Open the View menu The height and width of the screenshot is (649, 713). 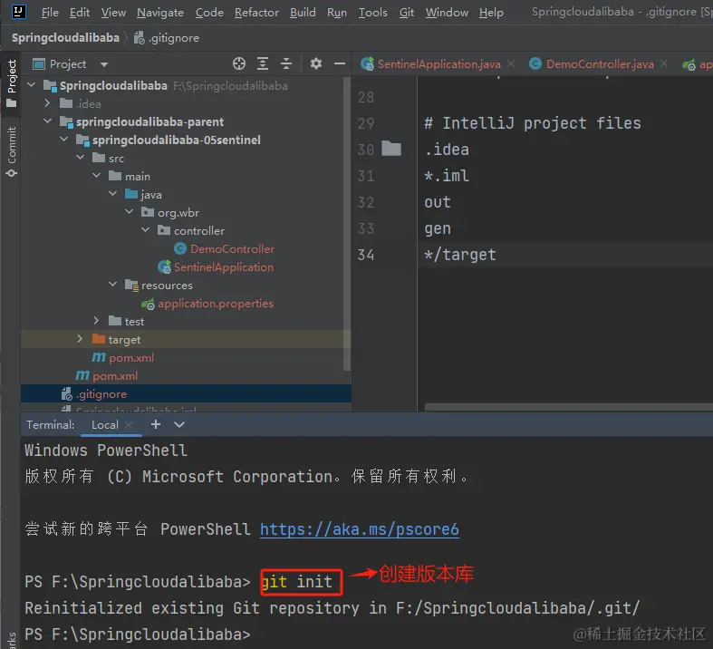pyautogui.click(x=113, y=13)
